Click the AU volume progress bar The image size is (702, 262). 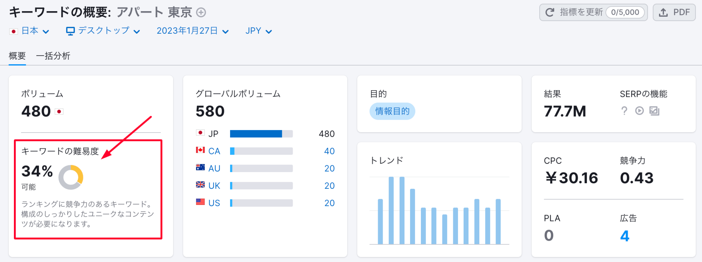[x=261, y=168]
